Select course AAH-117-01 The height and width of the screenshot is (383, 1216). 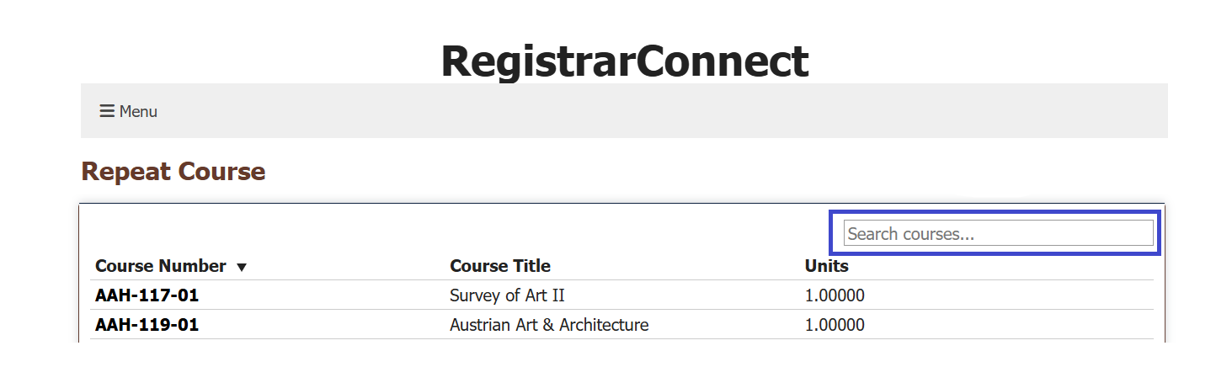(147, 295)
